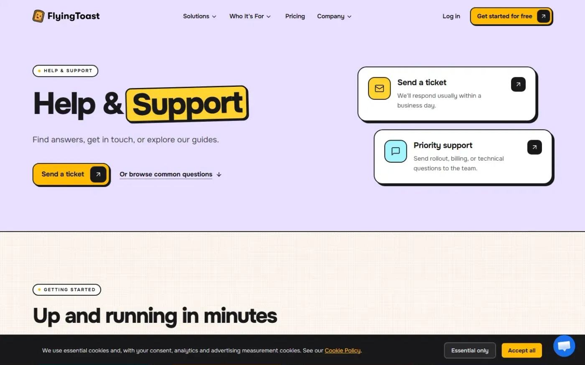Click the arrow icon on Priority support card
585x365 pixels.
[534, 147]
